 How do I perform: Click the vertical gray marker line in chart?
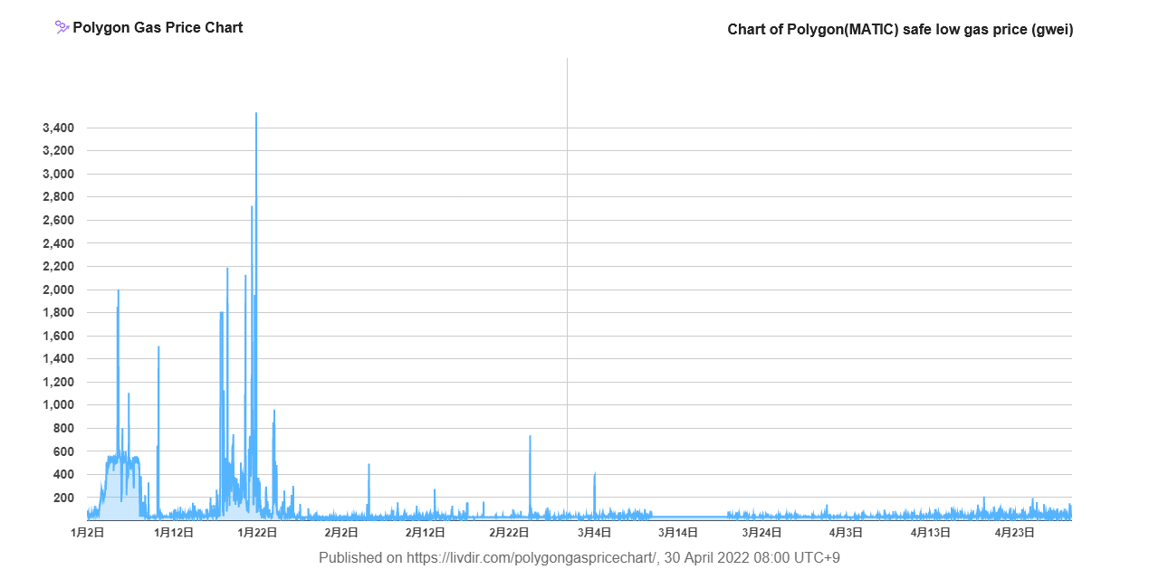pos(567,271)
